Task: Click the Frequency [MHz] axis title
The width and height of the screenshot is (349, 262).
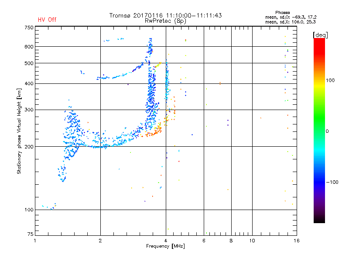Action: [x=165, y=246]
